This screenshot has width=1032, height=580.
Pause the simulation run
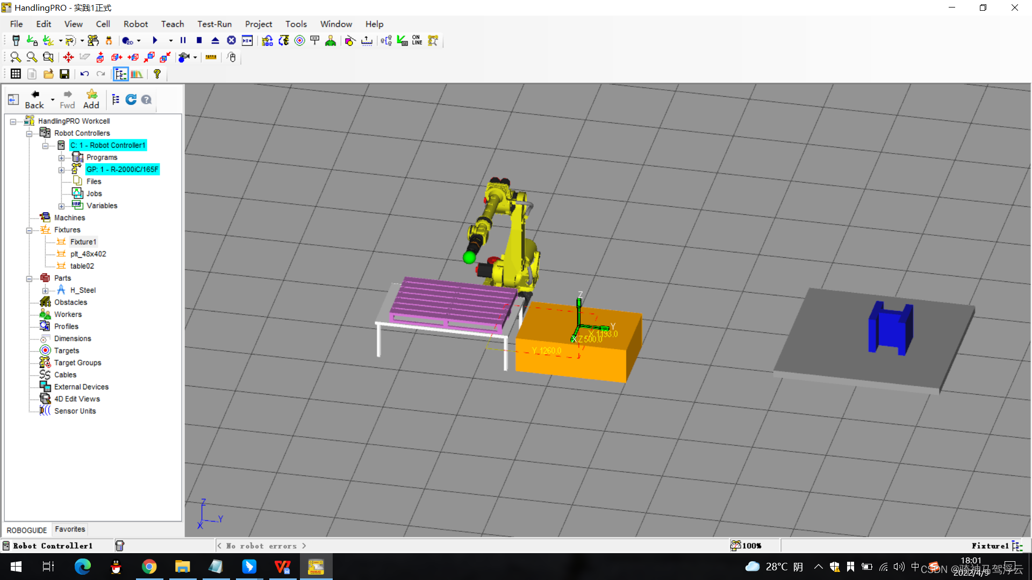(x=183, y=41)
